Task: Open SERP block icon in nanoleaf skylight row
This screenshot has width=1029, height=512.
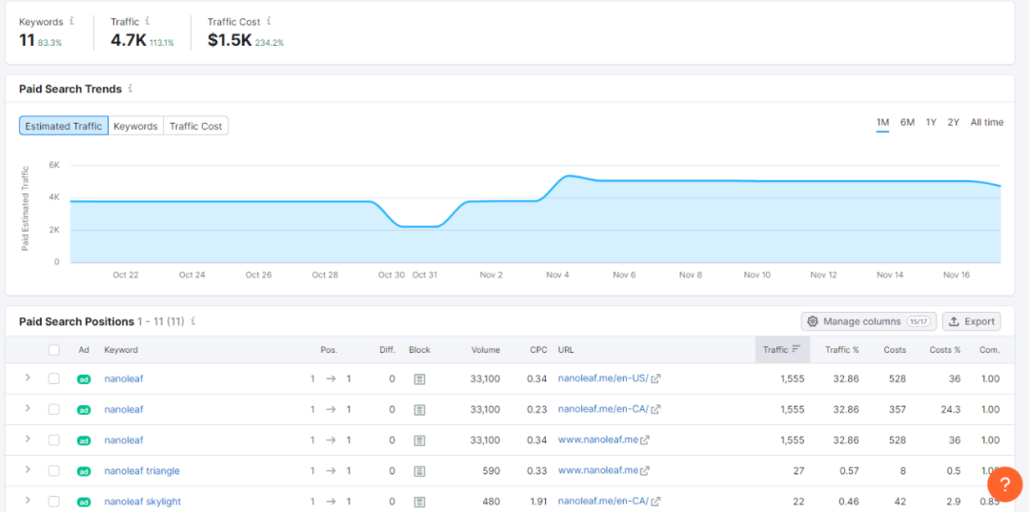Action: 419,502
